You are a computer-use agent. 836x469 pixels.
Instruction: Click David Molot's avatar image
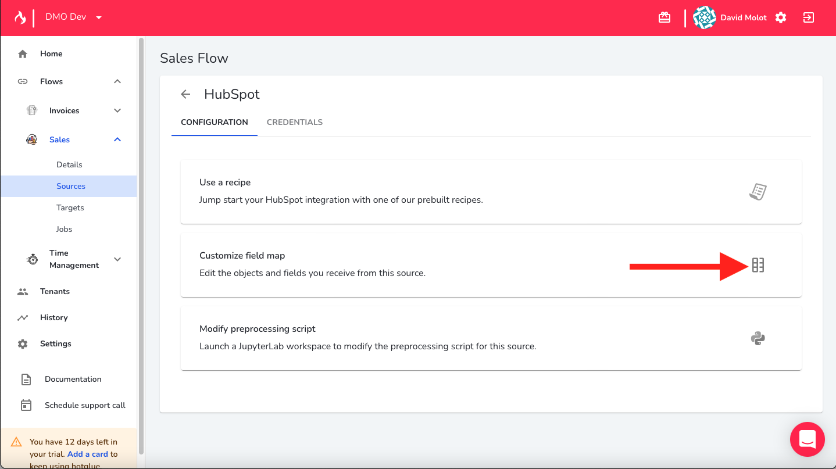[x=705, y=17]
